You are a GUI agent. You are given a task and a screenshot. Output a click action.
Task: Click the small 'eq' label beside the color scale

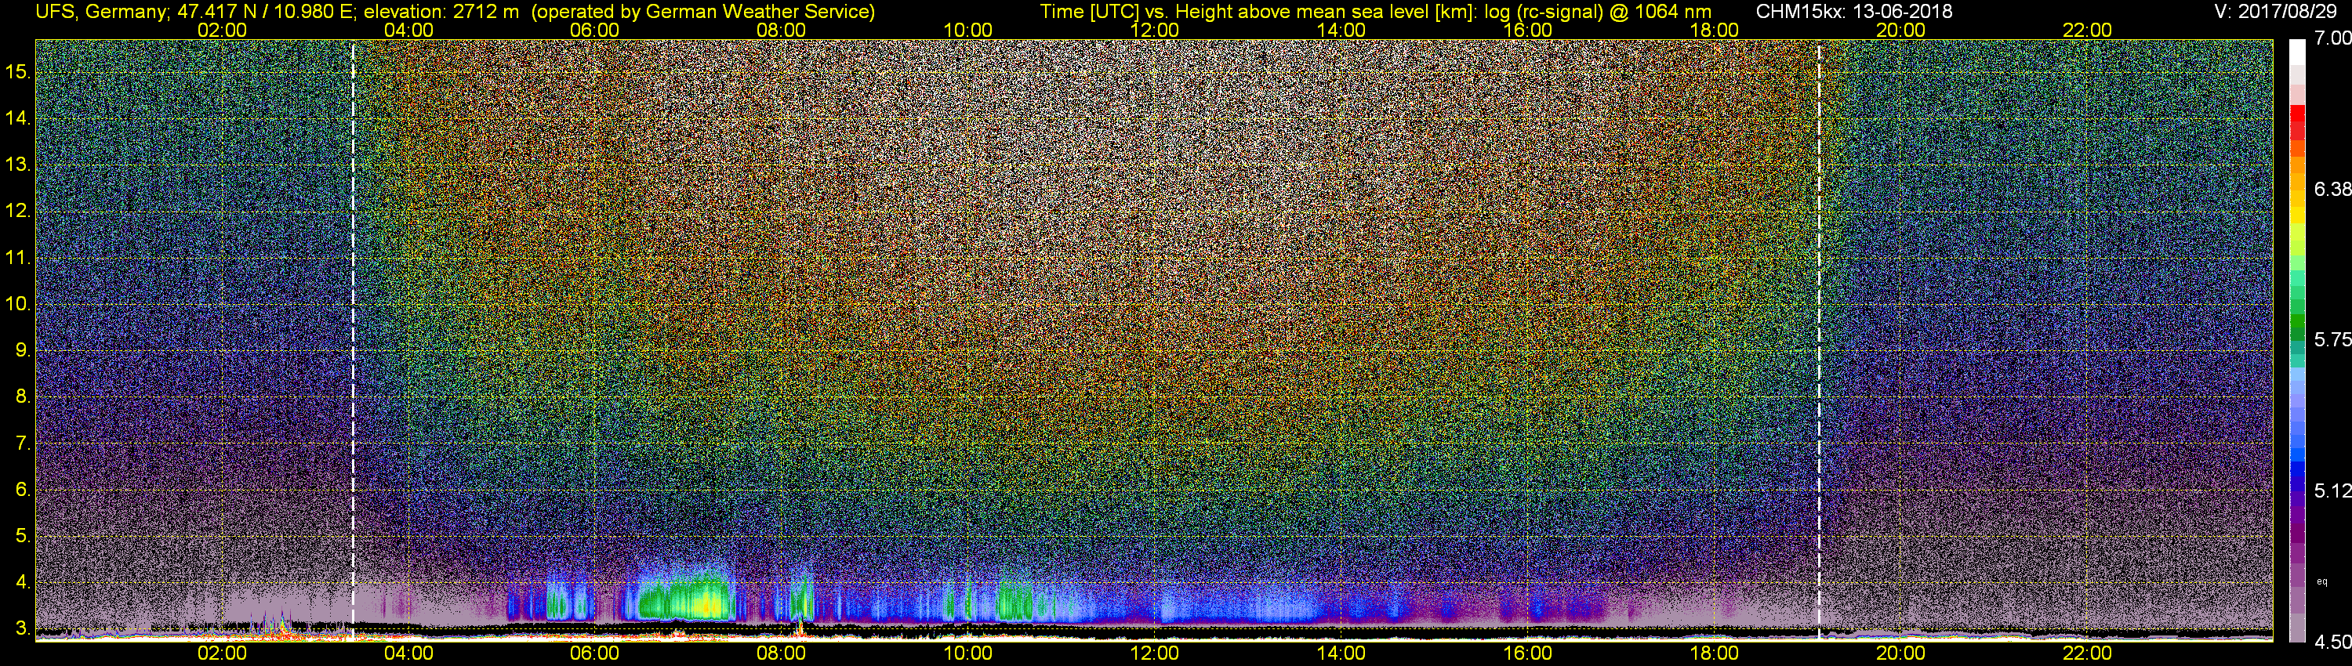tap(2322, 581)
